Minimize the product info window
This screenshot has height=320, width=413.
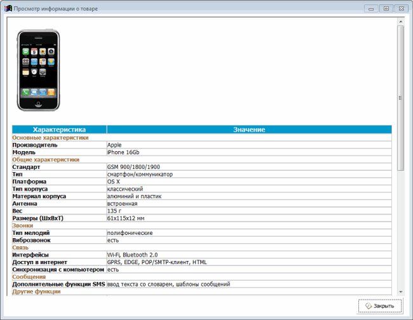pos(371,9)
